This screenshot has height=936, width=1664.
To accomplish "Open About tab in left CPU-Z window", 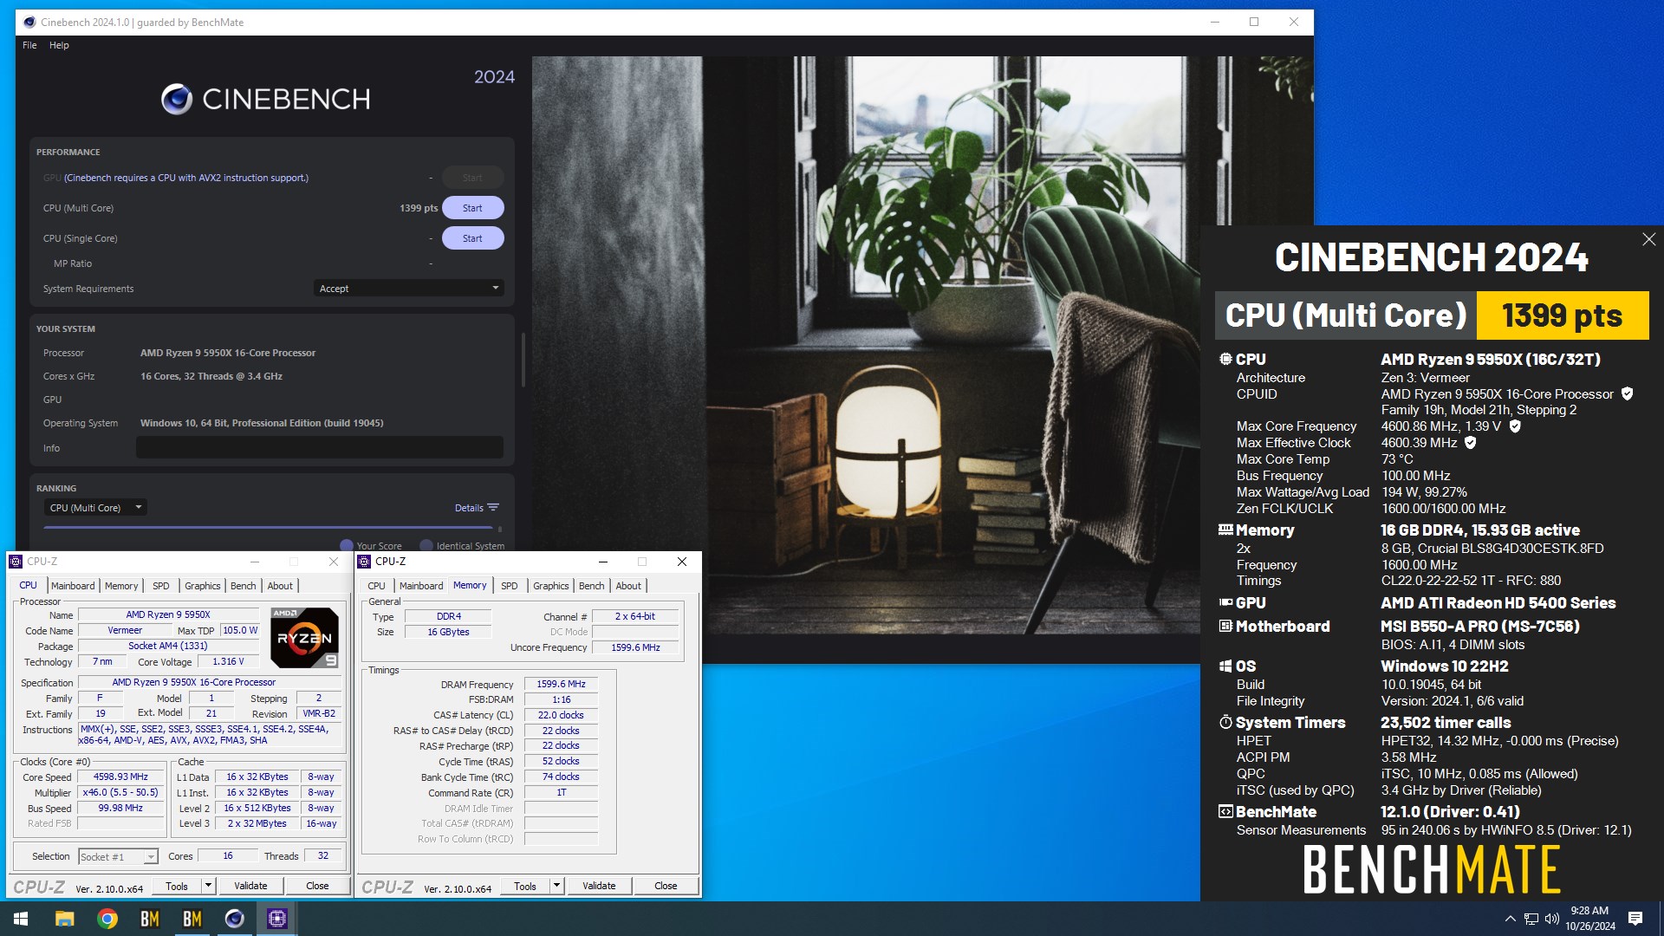I will [280, 586].
